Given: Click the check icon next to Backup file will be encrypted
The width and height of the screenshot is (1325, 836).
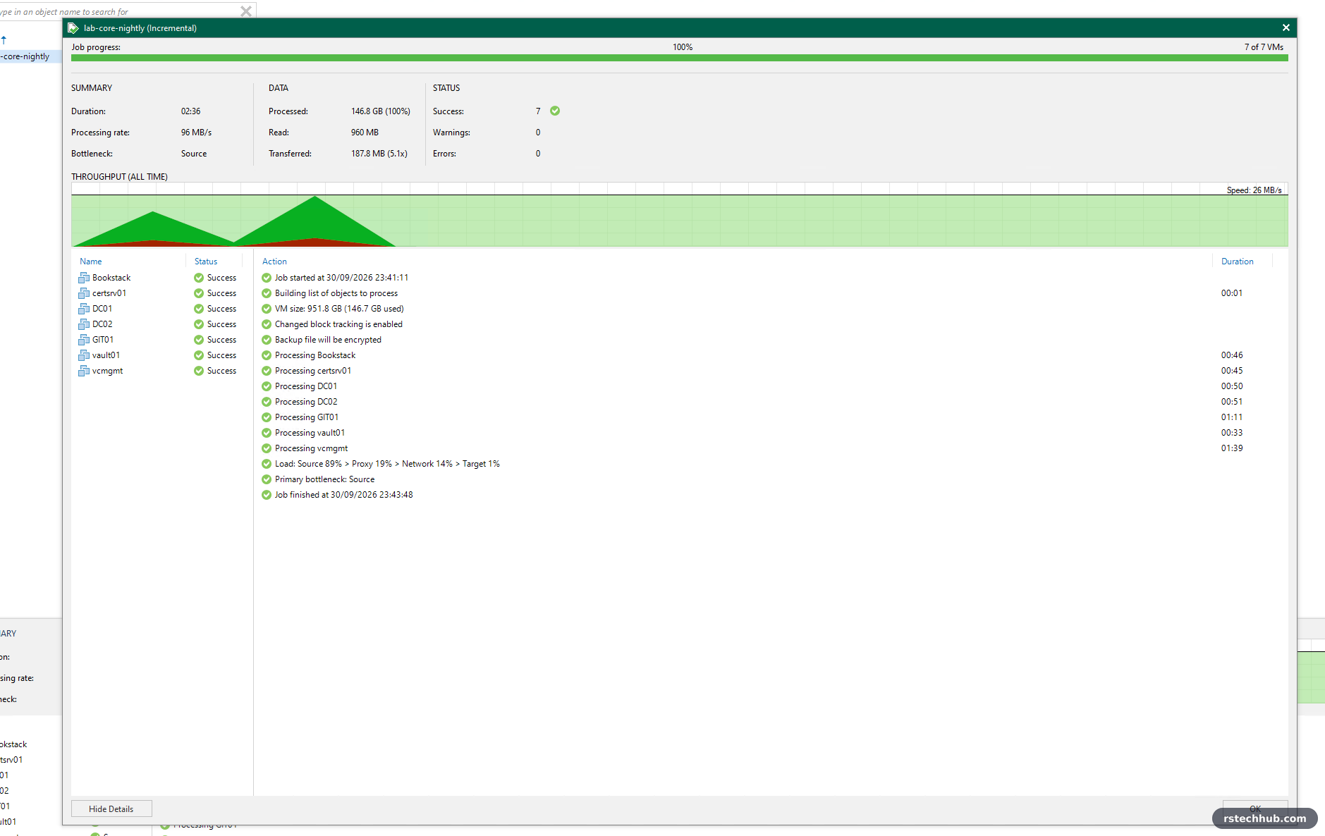Looking at the screenshot, I should 267,340.
